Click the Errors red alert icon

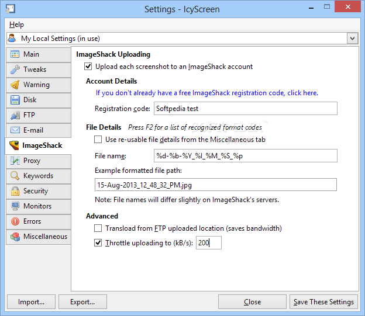coord(15,221)
